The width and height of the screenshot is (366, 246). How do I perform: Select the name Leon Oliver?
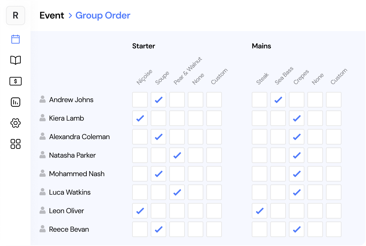click(66, 211)
